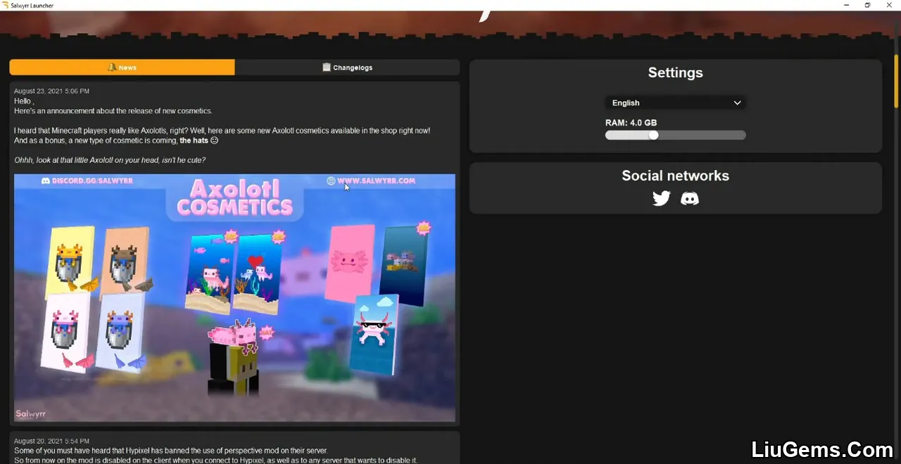Switch to the News tab
This screenshot has height=464, width=901.
point(122,67)
